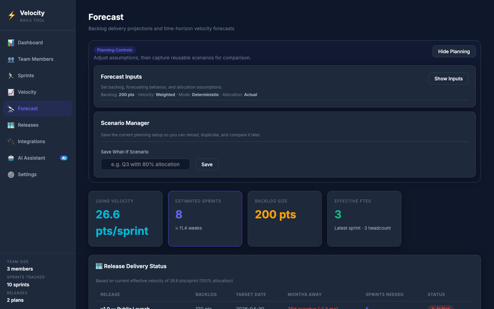
Task: Click the Integrations plug icon
Action: pos(11,141)
